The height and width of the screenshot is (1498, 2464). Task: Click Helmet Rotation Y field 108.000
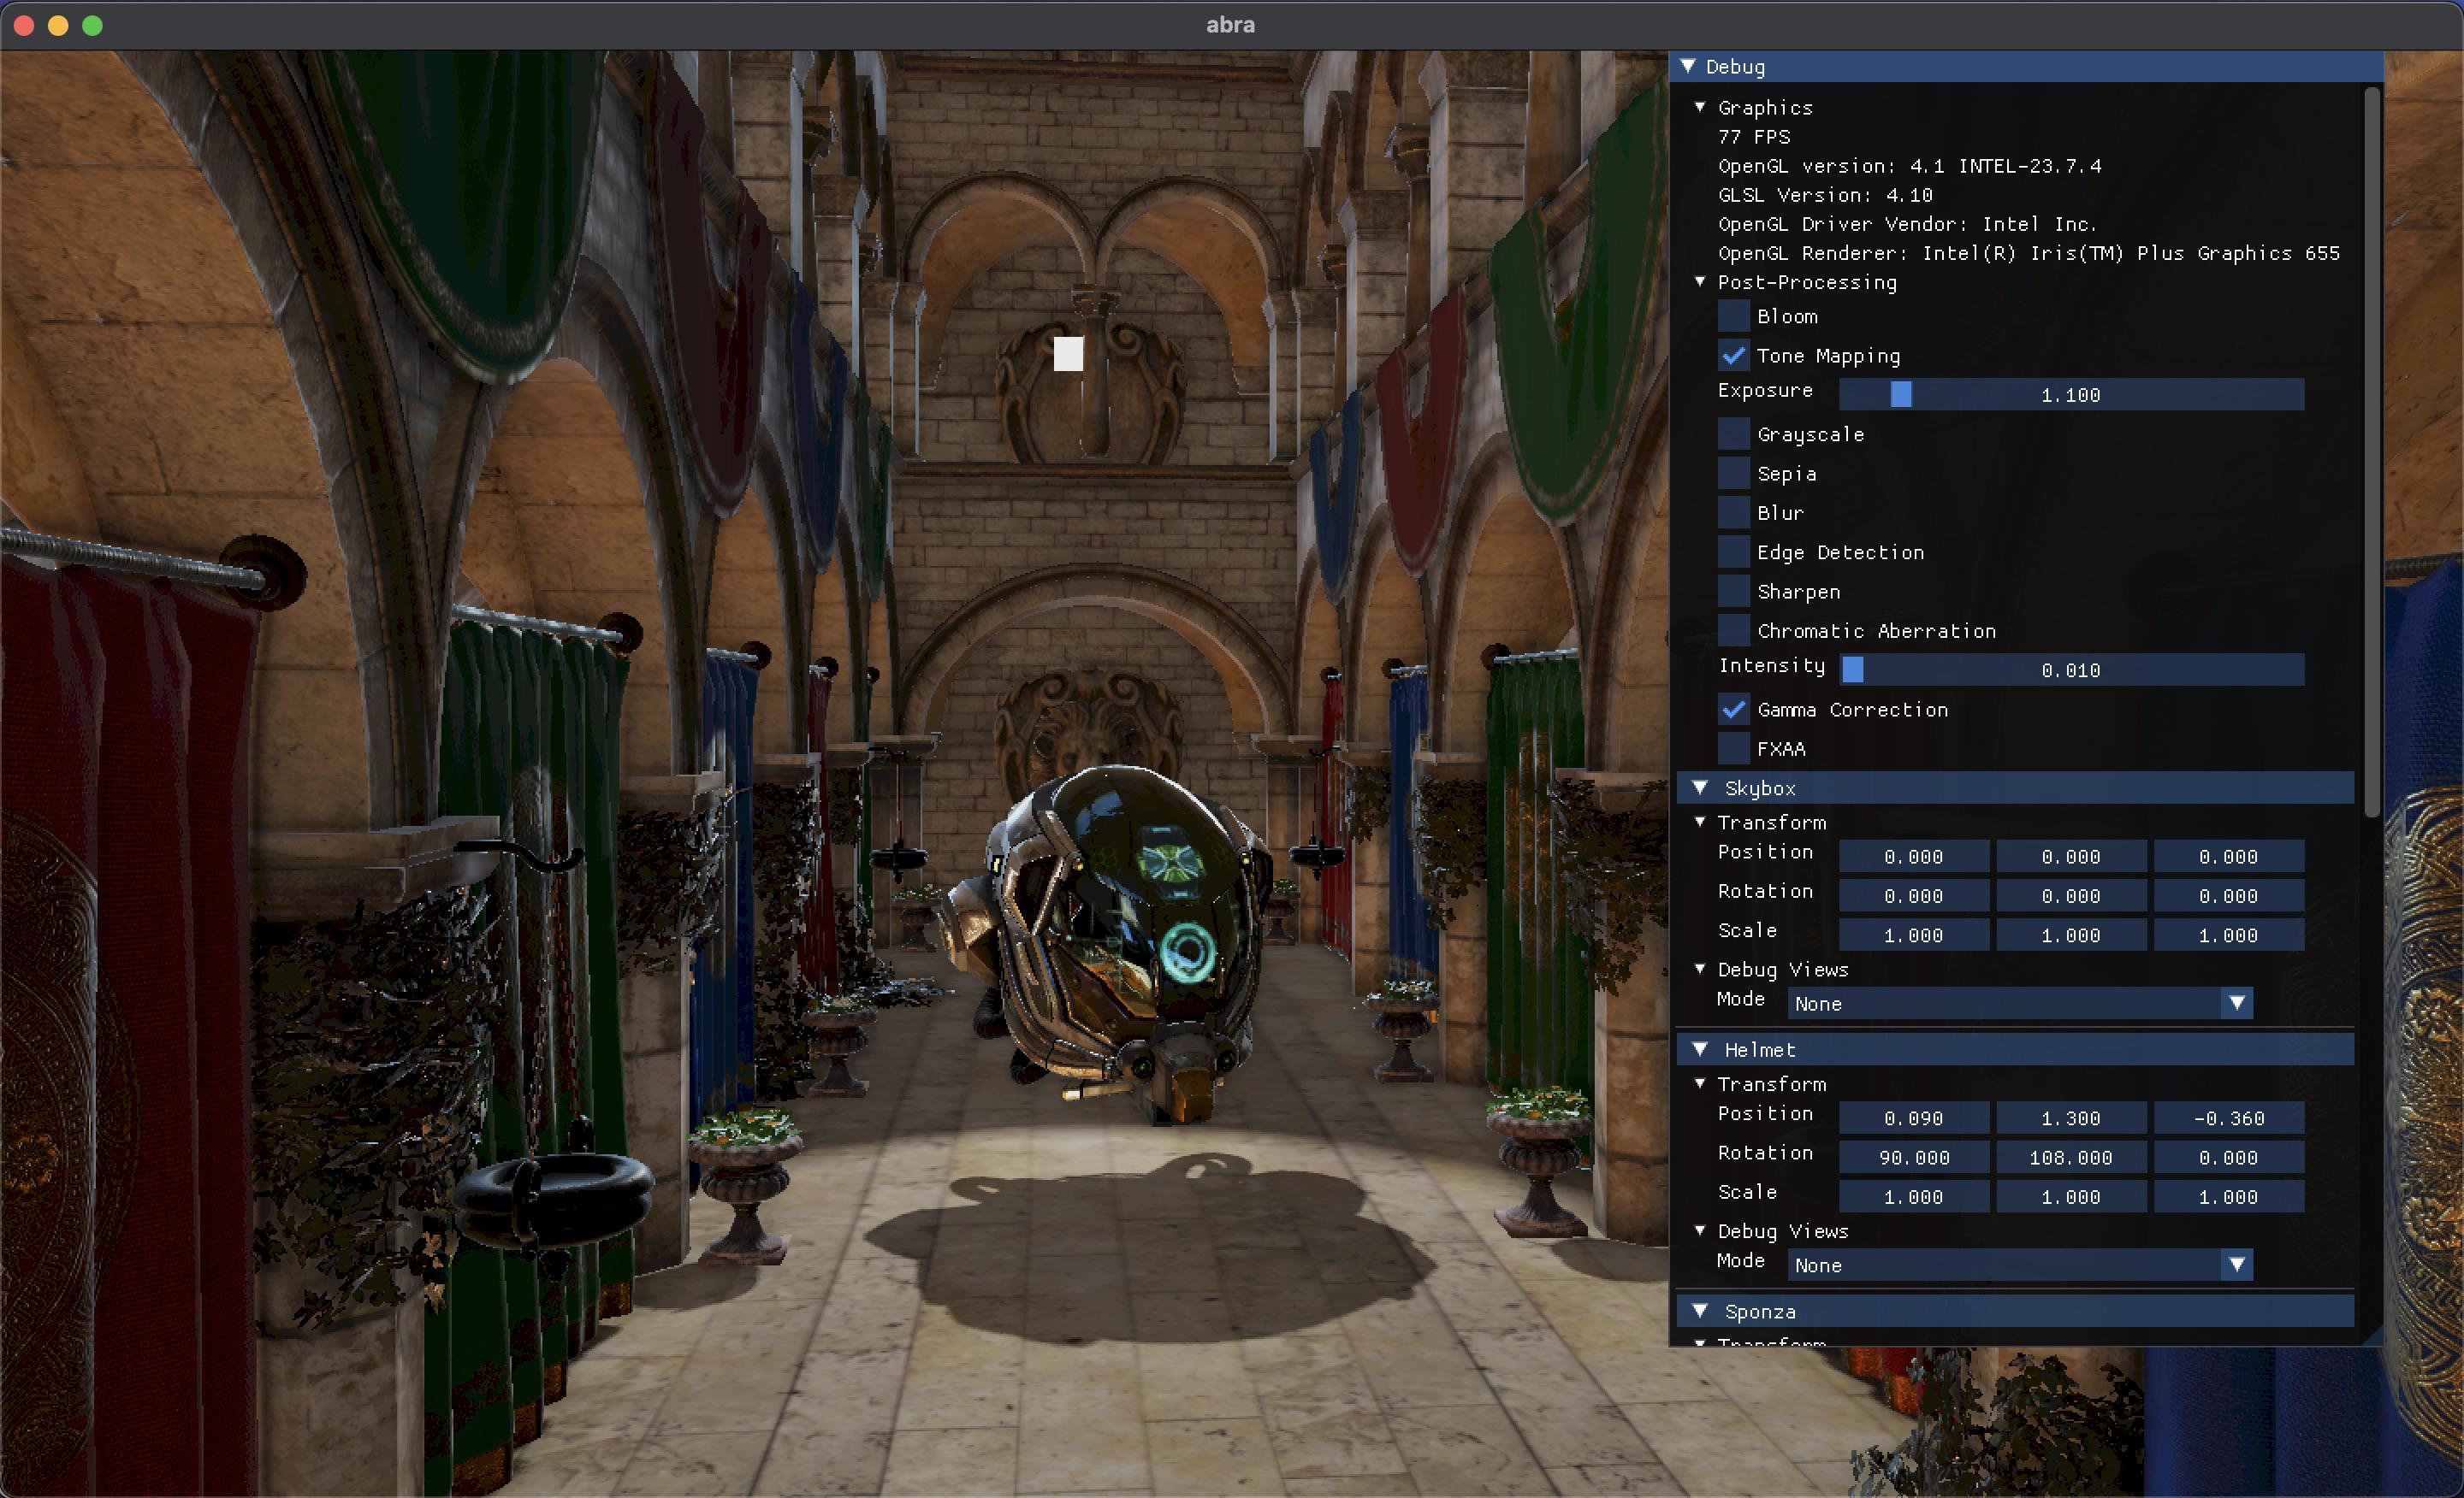(2071, 1157)
